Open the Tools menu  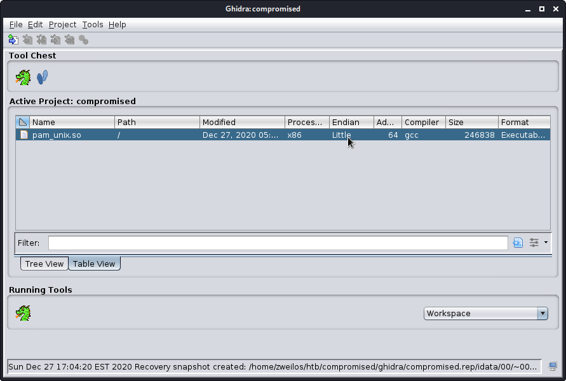92,24
